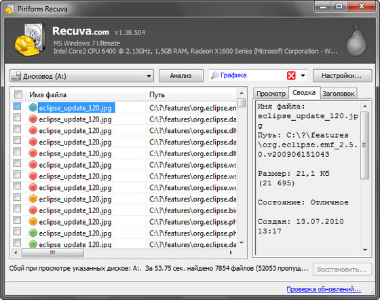Click the path C:\?\features\org.eclipse.bi cell
This screenshot has width=380, height=300.
[x=193, y=210]
